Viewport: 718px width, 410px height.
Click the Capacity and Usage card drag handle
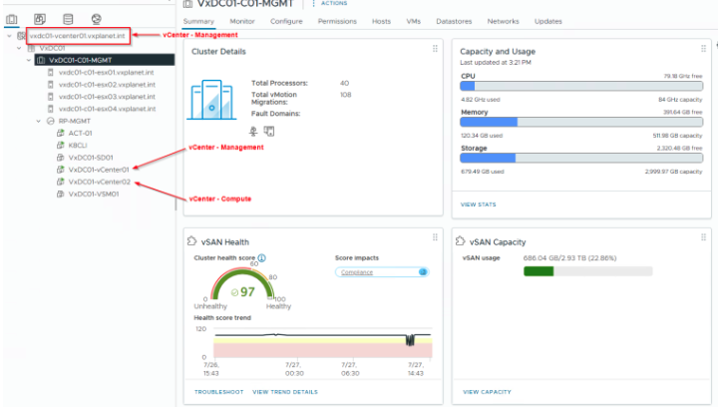pyautogui.click(x=703, y=49)
